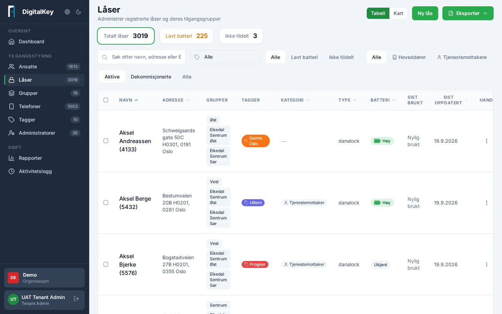The image size is (502, 314).
Task: Filter by Tjenestemottakere category
Action: pyautogui.click(x=462, y=57)
